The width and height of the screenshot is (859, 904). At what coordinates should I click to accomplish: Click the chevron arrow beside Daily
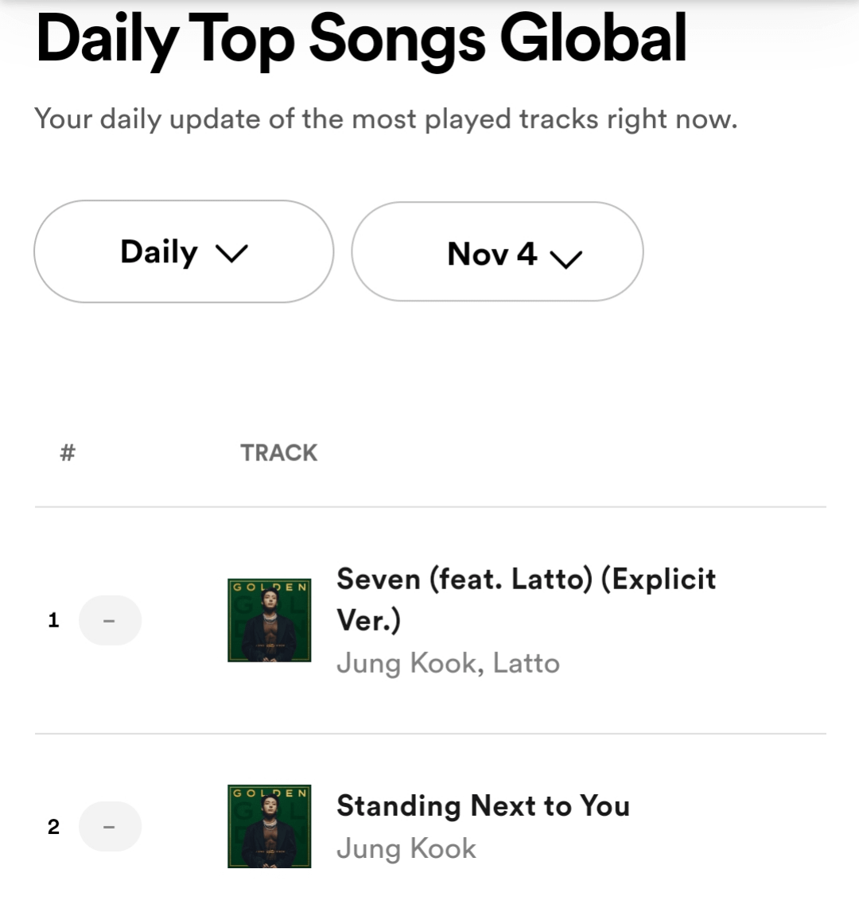coord(232,254)
